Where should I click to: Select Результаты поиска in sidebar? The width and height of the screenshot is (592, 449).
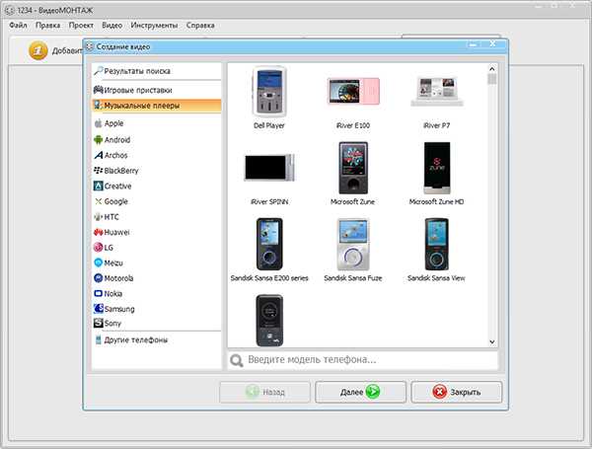click(x=156, y=71)
